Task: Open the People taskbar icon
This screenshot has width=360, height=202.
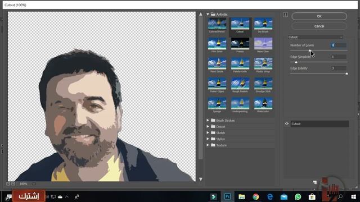Action: (x=77, y=196)
